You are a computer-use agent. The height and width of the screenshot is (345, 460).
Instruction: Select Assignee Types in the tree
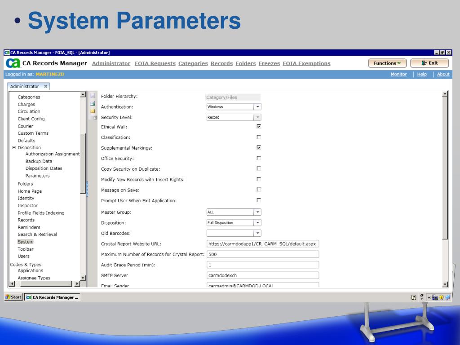34,278
